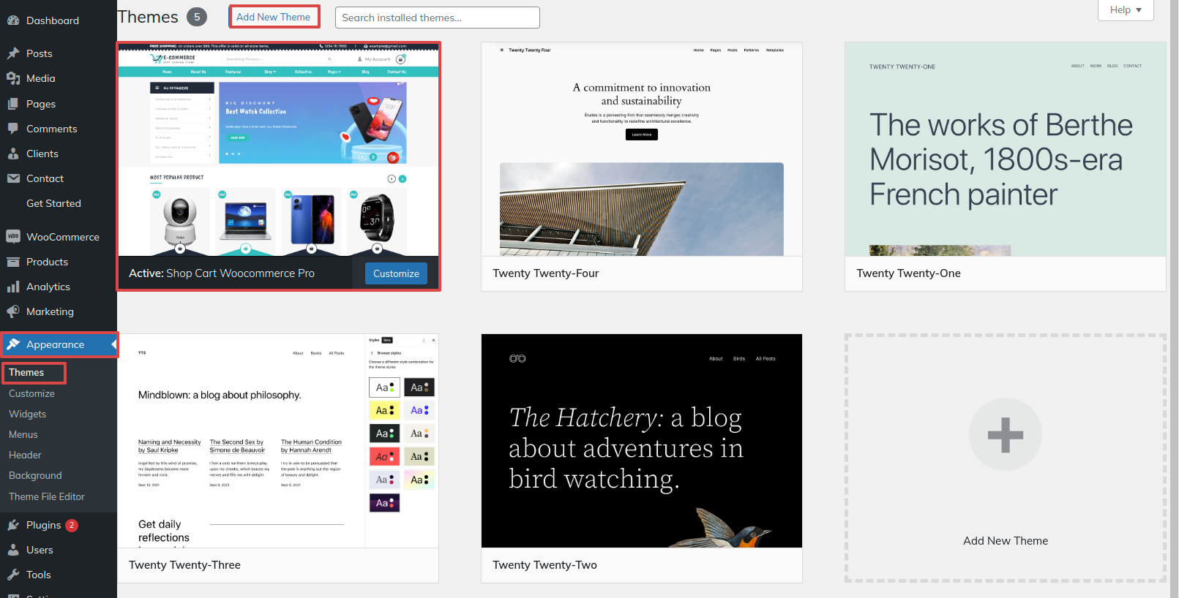Click the Plugins update count badge
1179x598 pixels.
tap(72, 525)
